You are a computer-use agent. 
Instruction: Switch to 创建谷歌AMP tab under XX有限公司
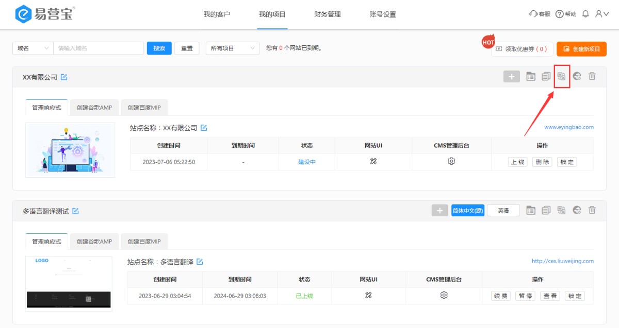point(94,108)
